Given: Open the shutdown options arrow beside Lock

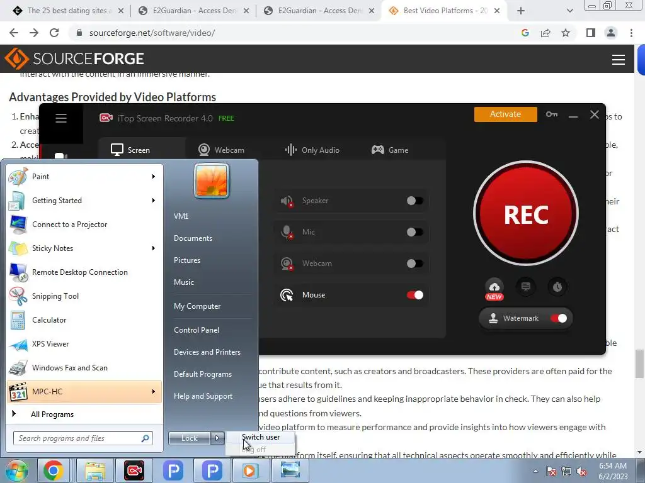Looking at the screenshot, I should [217, 438].
